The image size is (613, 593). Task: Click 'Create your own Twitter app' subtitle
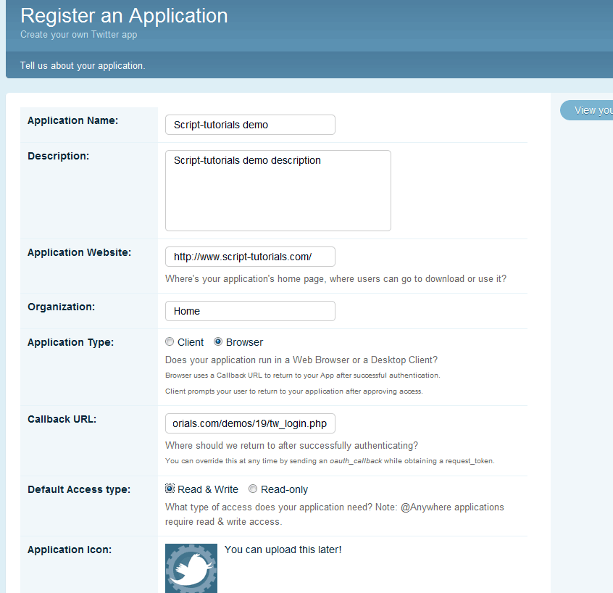[x=78, y=34]
